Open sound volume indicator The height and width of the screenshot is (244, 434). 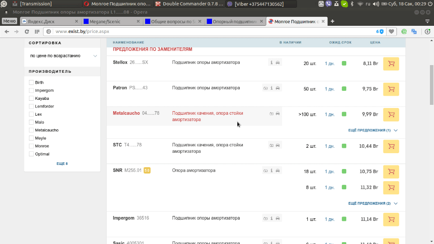376,4
